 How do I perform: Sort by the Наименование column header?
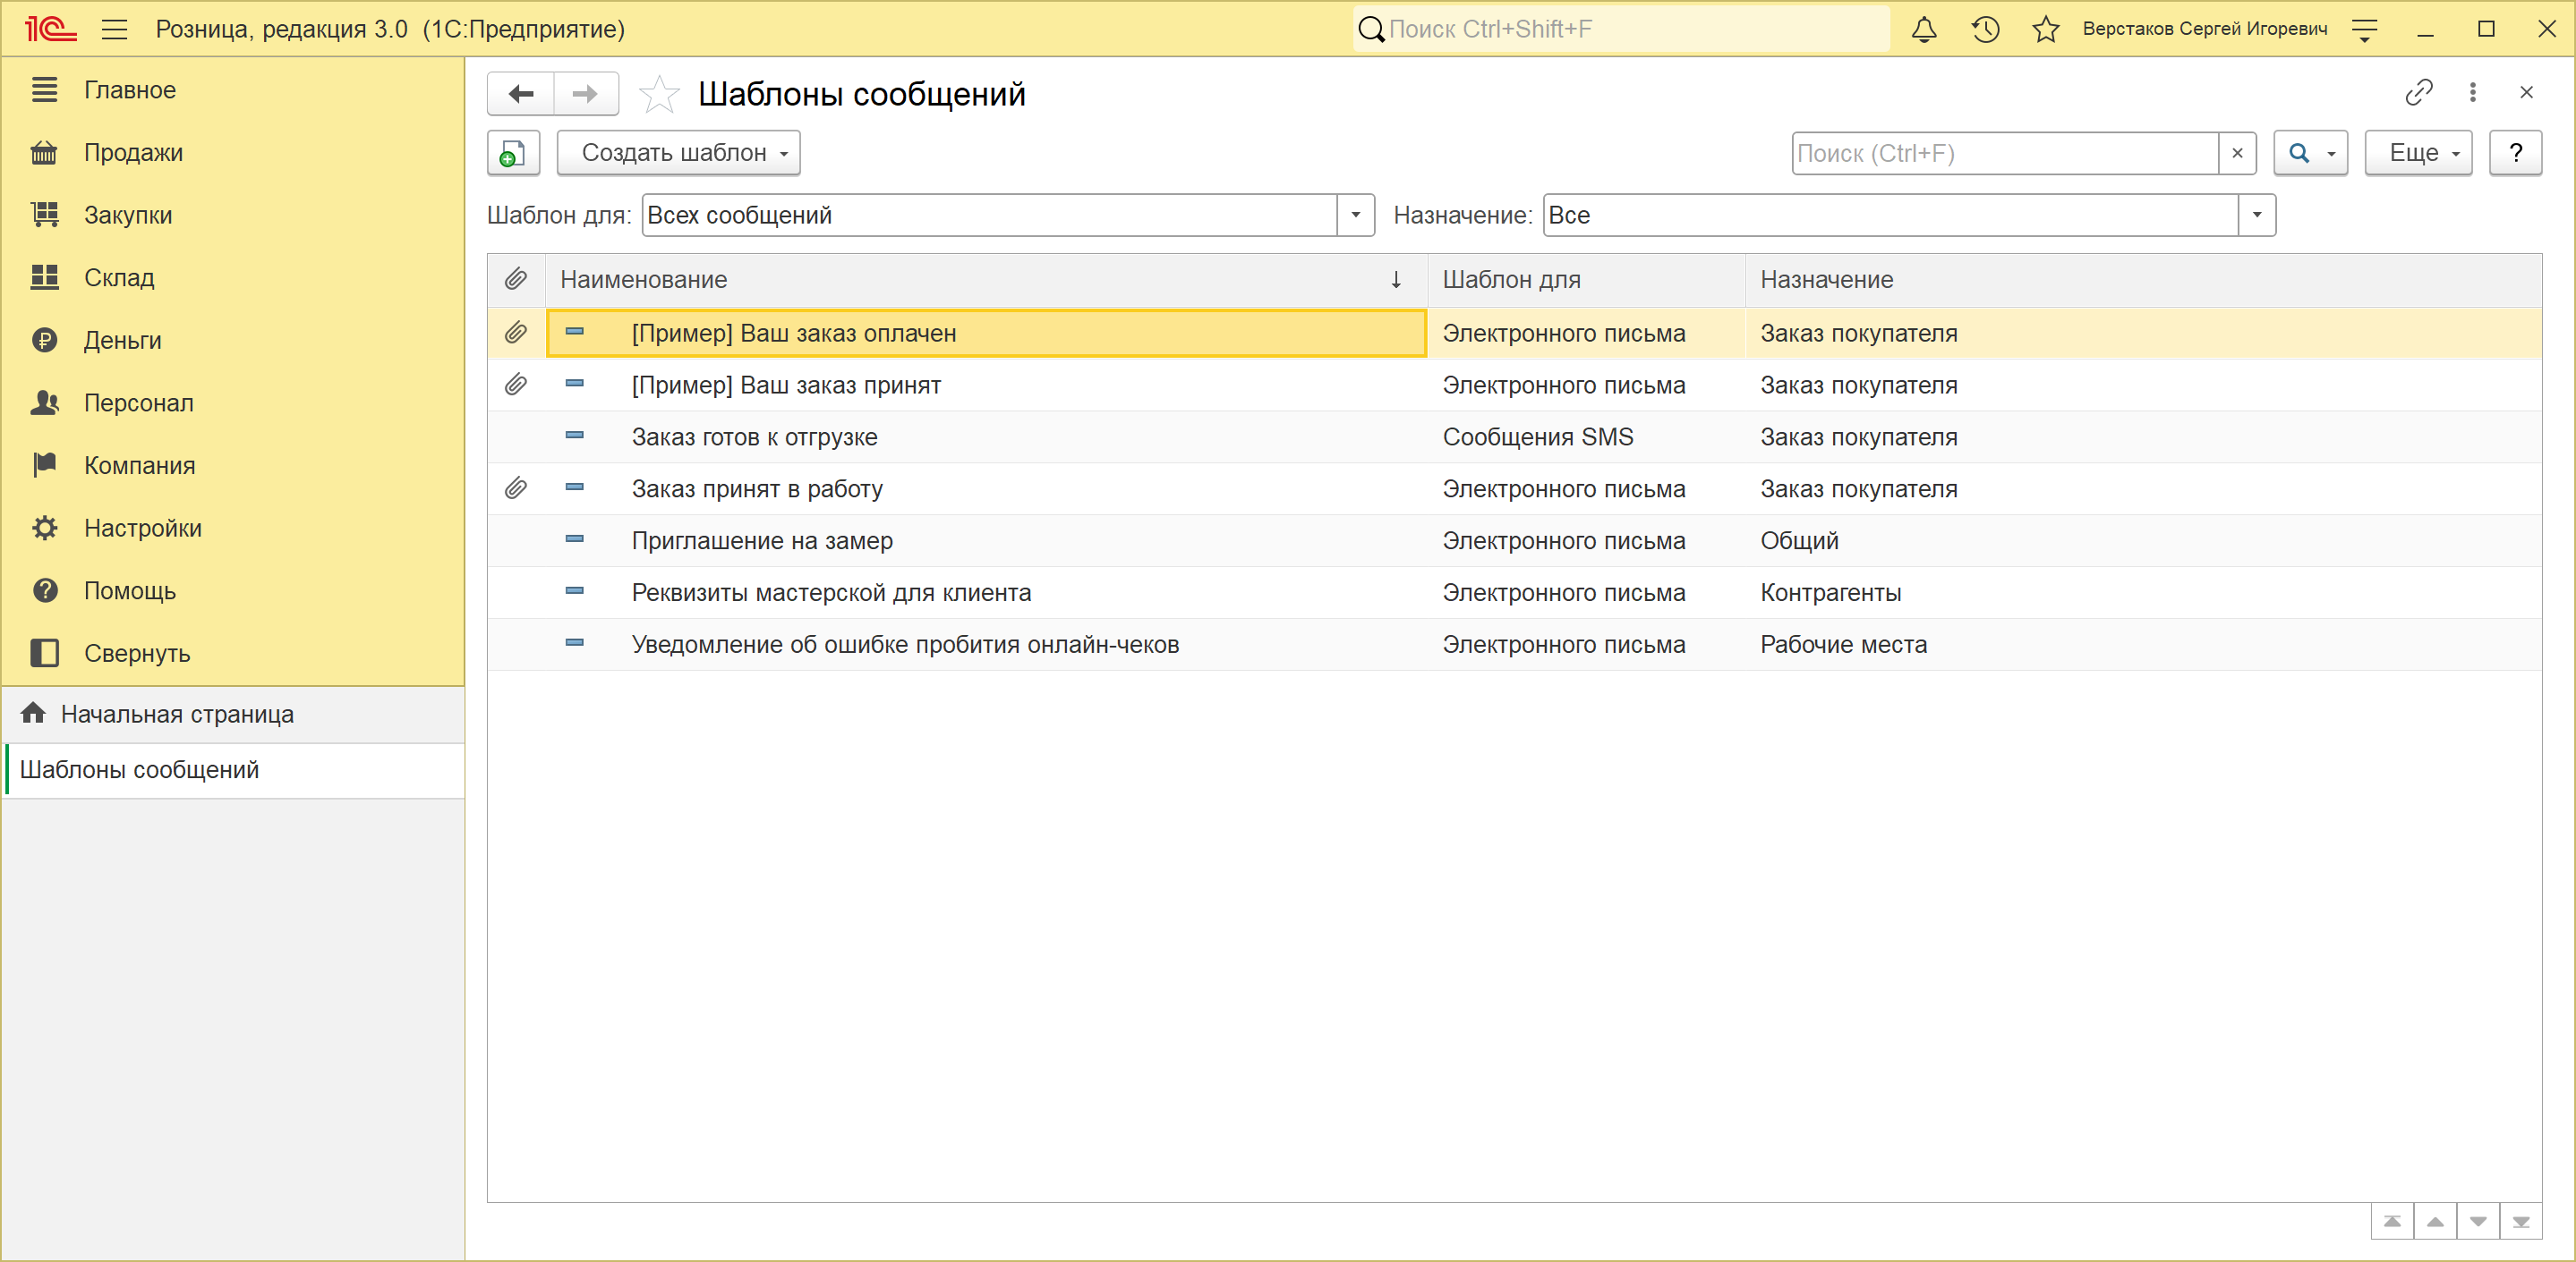click(x=986, y=280)
